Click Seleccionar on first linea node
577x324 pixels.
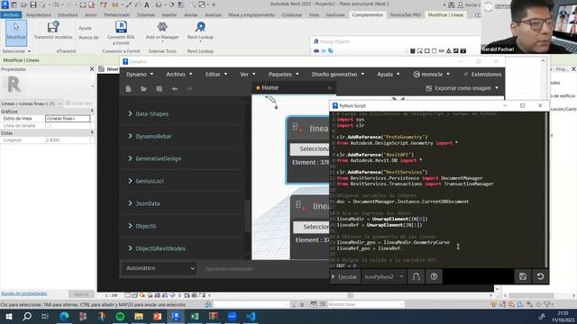(310, 148)
